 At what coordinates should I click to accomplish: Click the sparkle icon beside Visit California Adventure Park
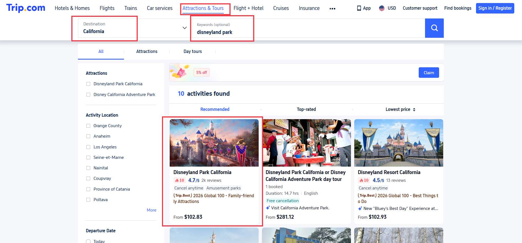(268, 208)
